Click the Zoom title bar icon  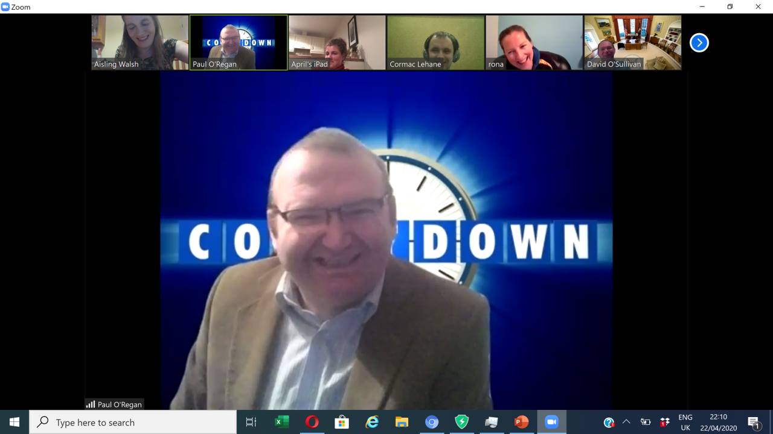[5, 7]
